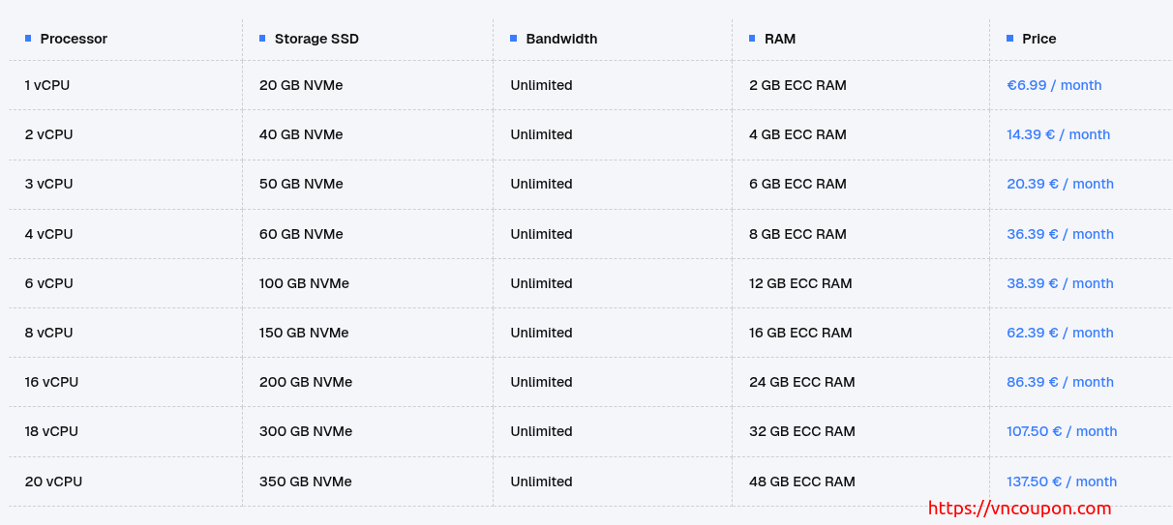This screenshot has height=525, width=1173.
Task: Click the 100 GB NVMe storage cell
Action: click(304, 283)
